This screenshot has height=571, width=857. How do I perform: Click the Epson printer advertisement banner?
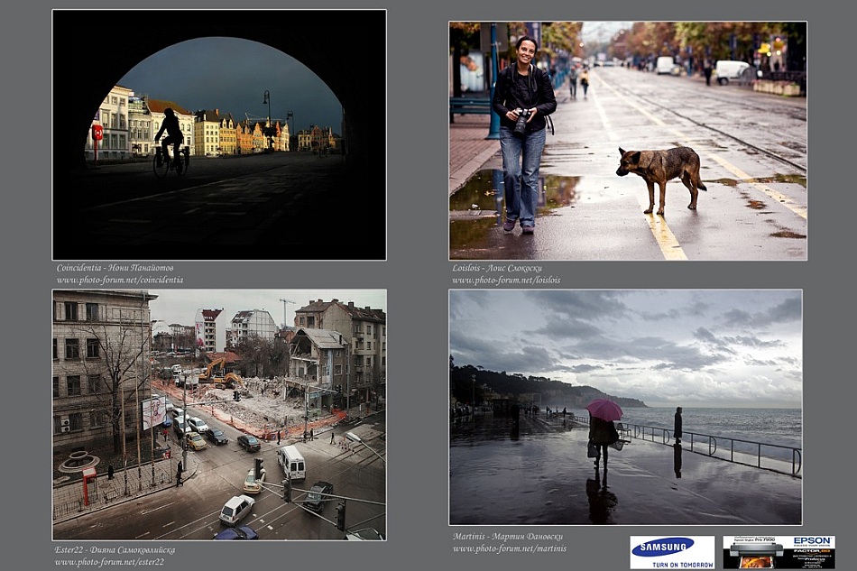(x=779, y=551)
